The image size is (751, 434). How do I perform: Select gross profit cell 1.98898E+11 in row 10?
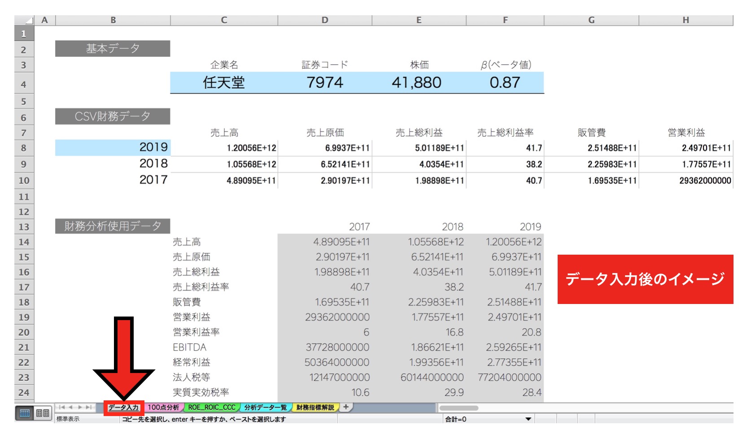(x=419, y=180)
